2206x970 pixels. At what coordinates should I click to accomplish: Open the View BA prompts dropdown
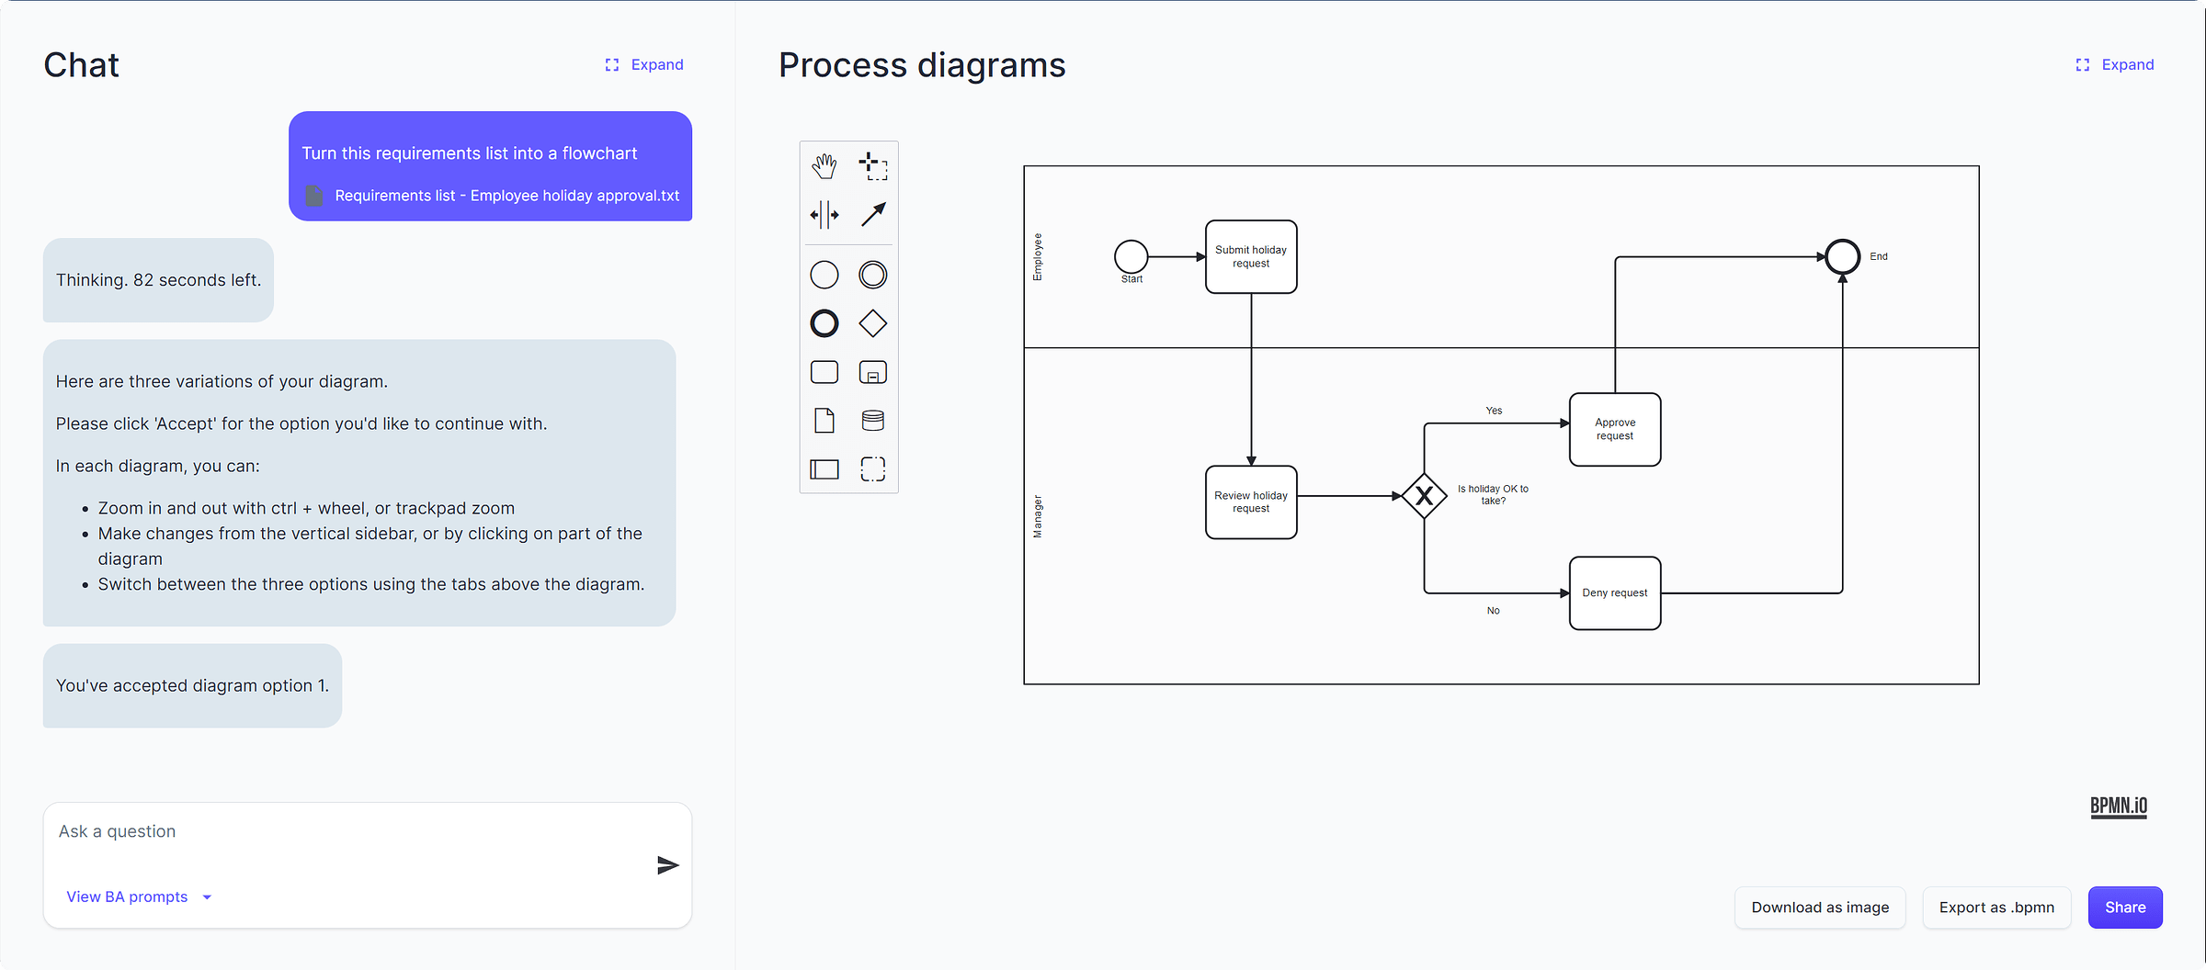click(137, 897)
